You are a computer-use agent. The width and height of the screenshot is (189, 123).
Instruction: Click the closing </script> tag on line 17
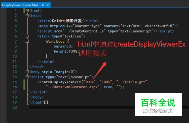point(39,92)
